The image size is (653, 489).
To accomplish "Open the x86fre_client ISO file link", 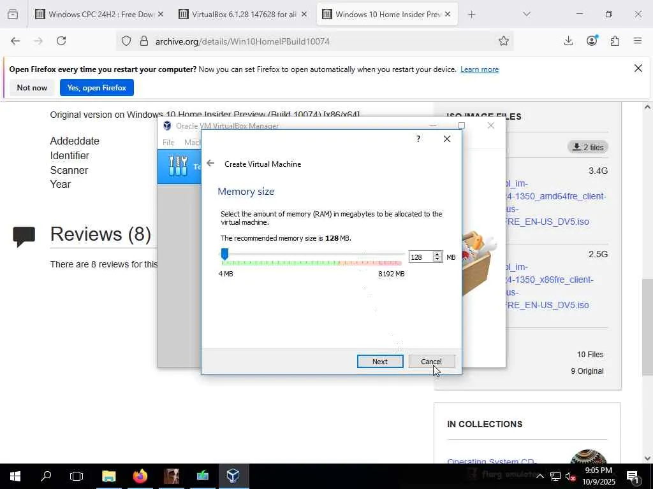I will 550,286.
